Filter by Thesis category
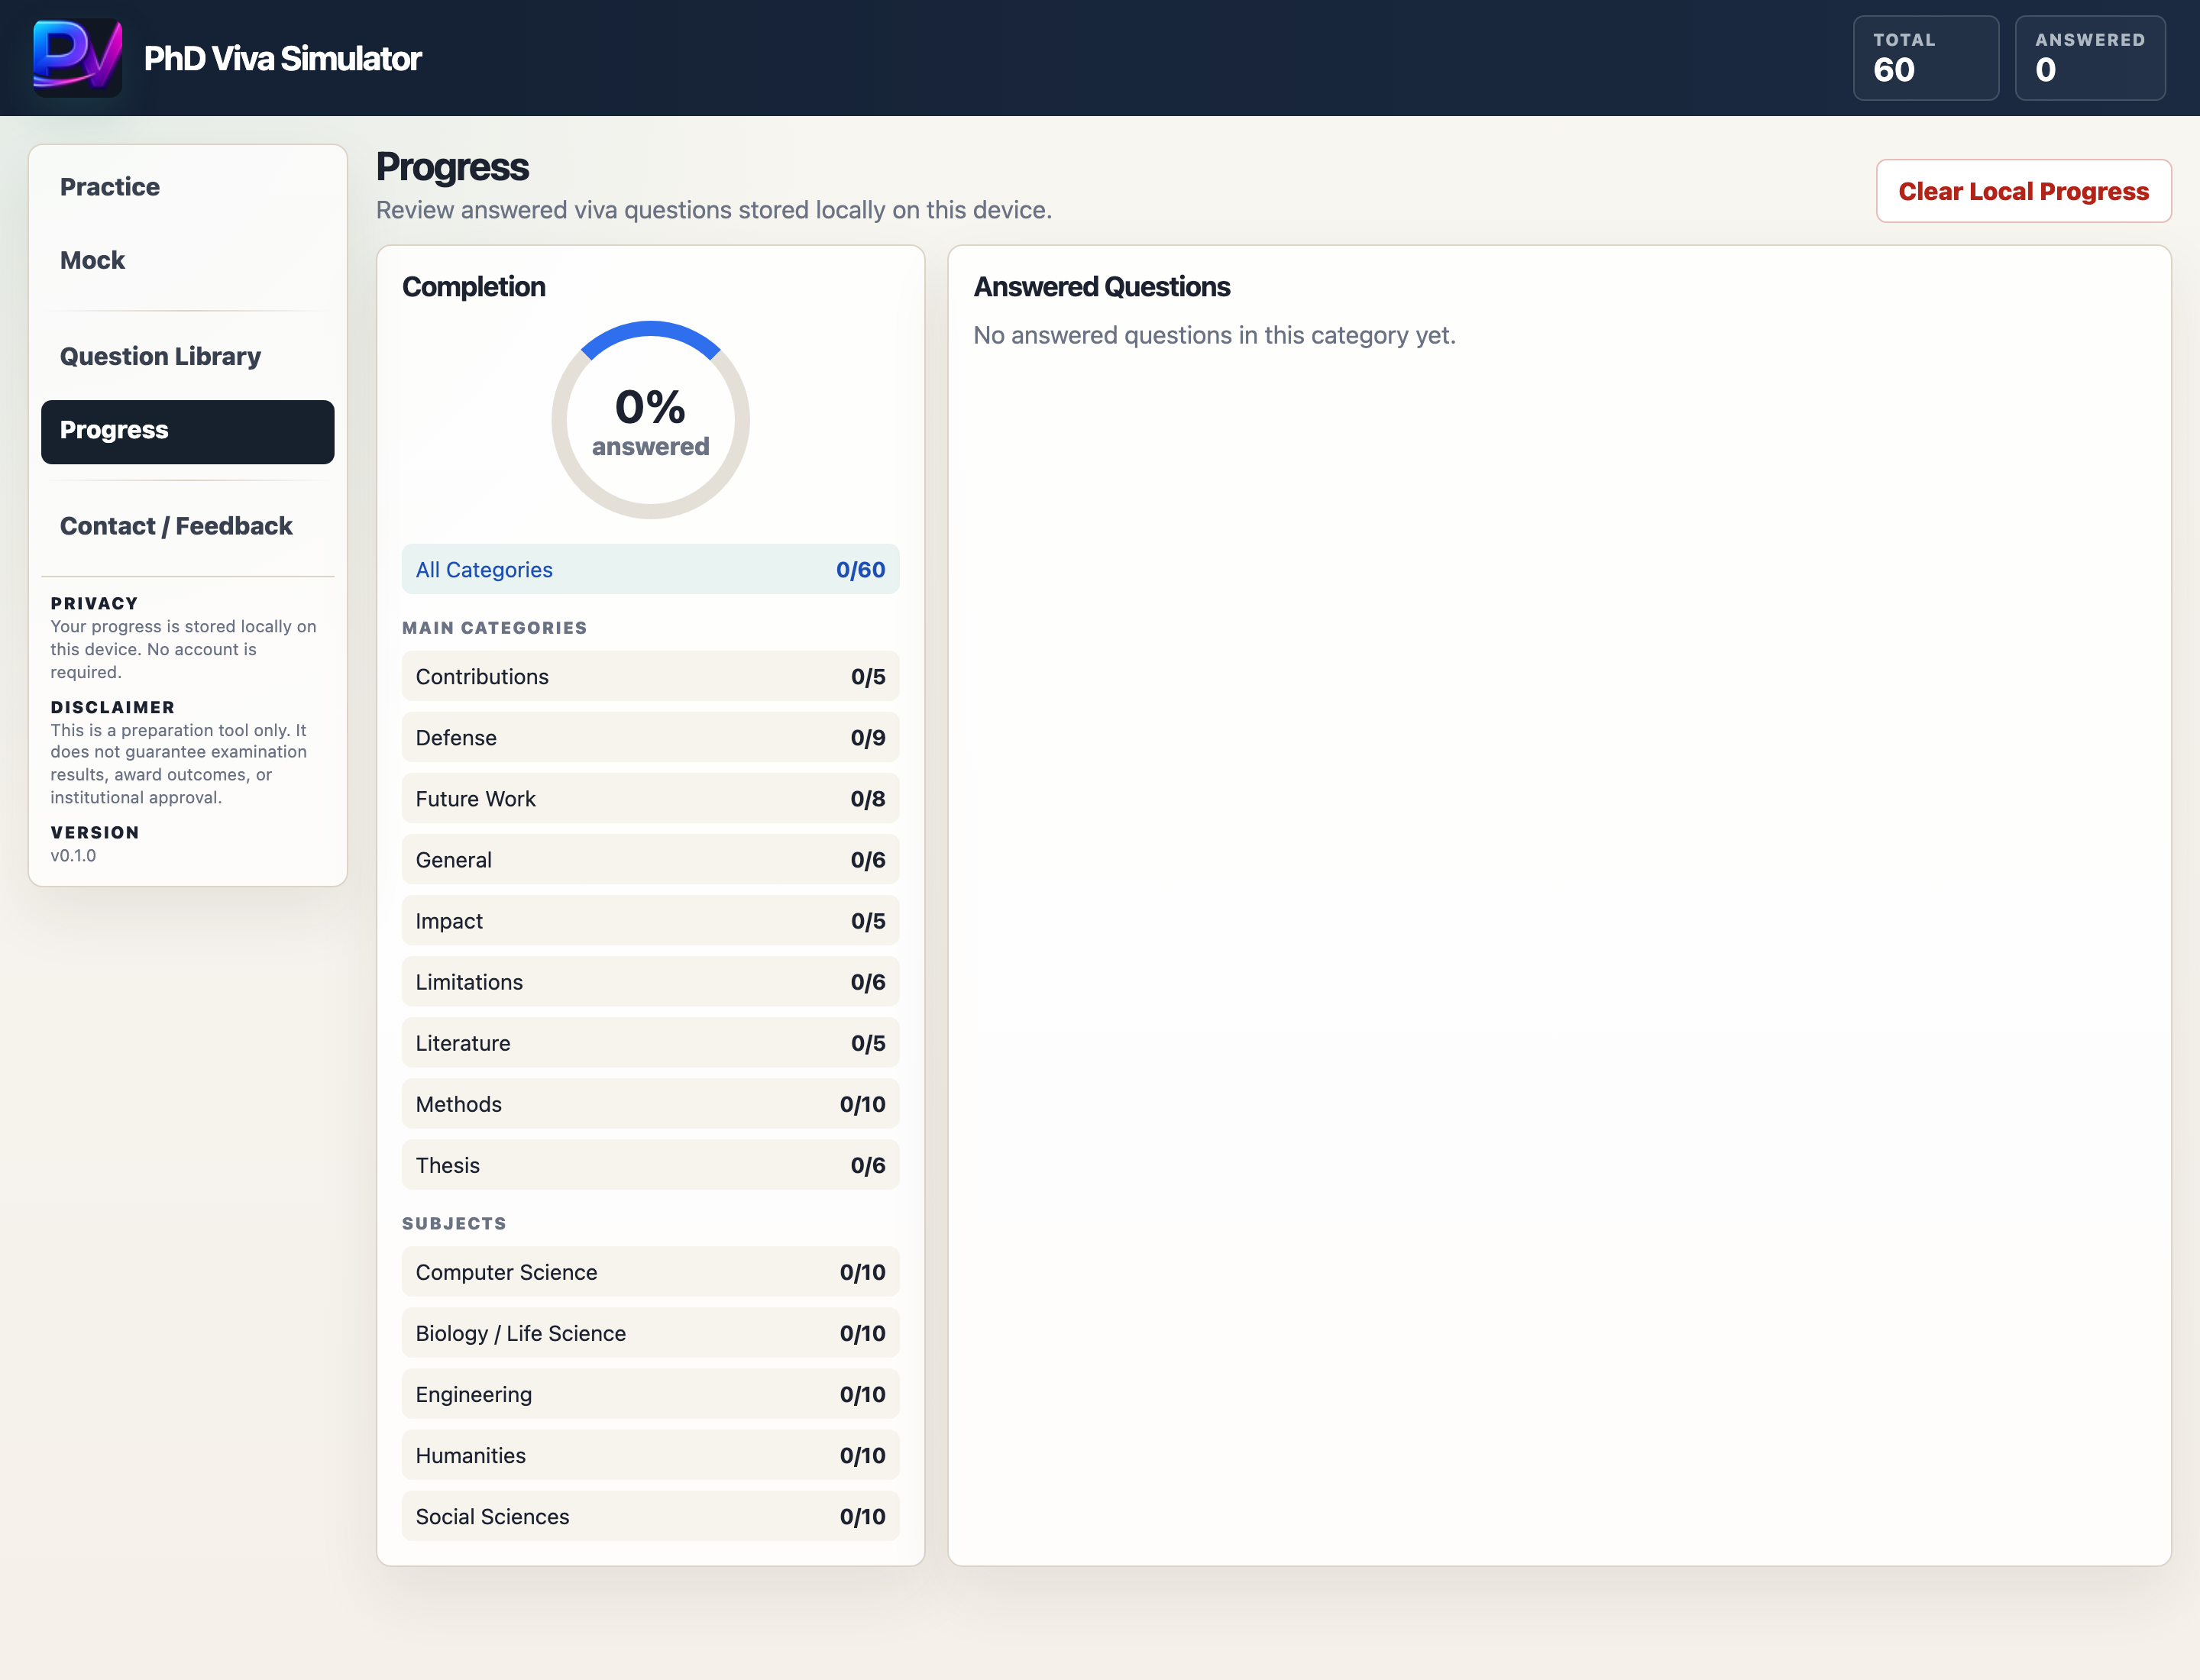The image size is (2200, 1680). [x=650, y=1164]
